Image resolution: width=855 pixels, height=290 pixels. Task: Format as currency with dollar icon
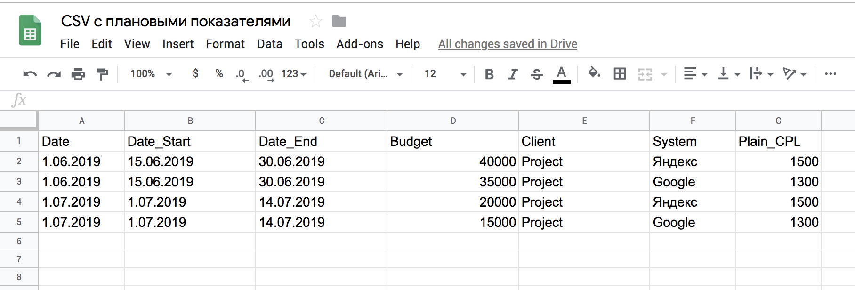195,73
